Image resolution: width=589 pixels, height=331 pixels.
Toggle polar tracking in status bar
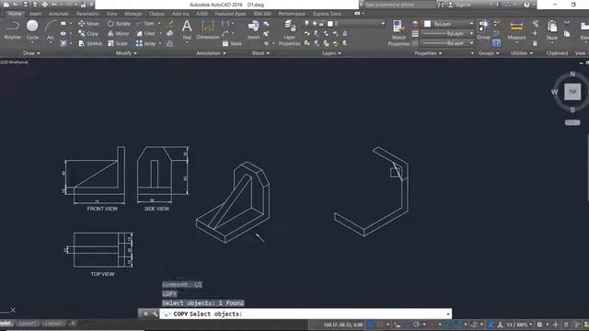(416, 325)
